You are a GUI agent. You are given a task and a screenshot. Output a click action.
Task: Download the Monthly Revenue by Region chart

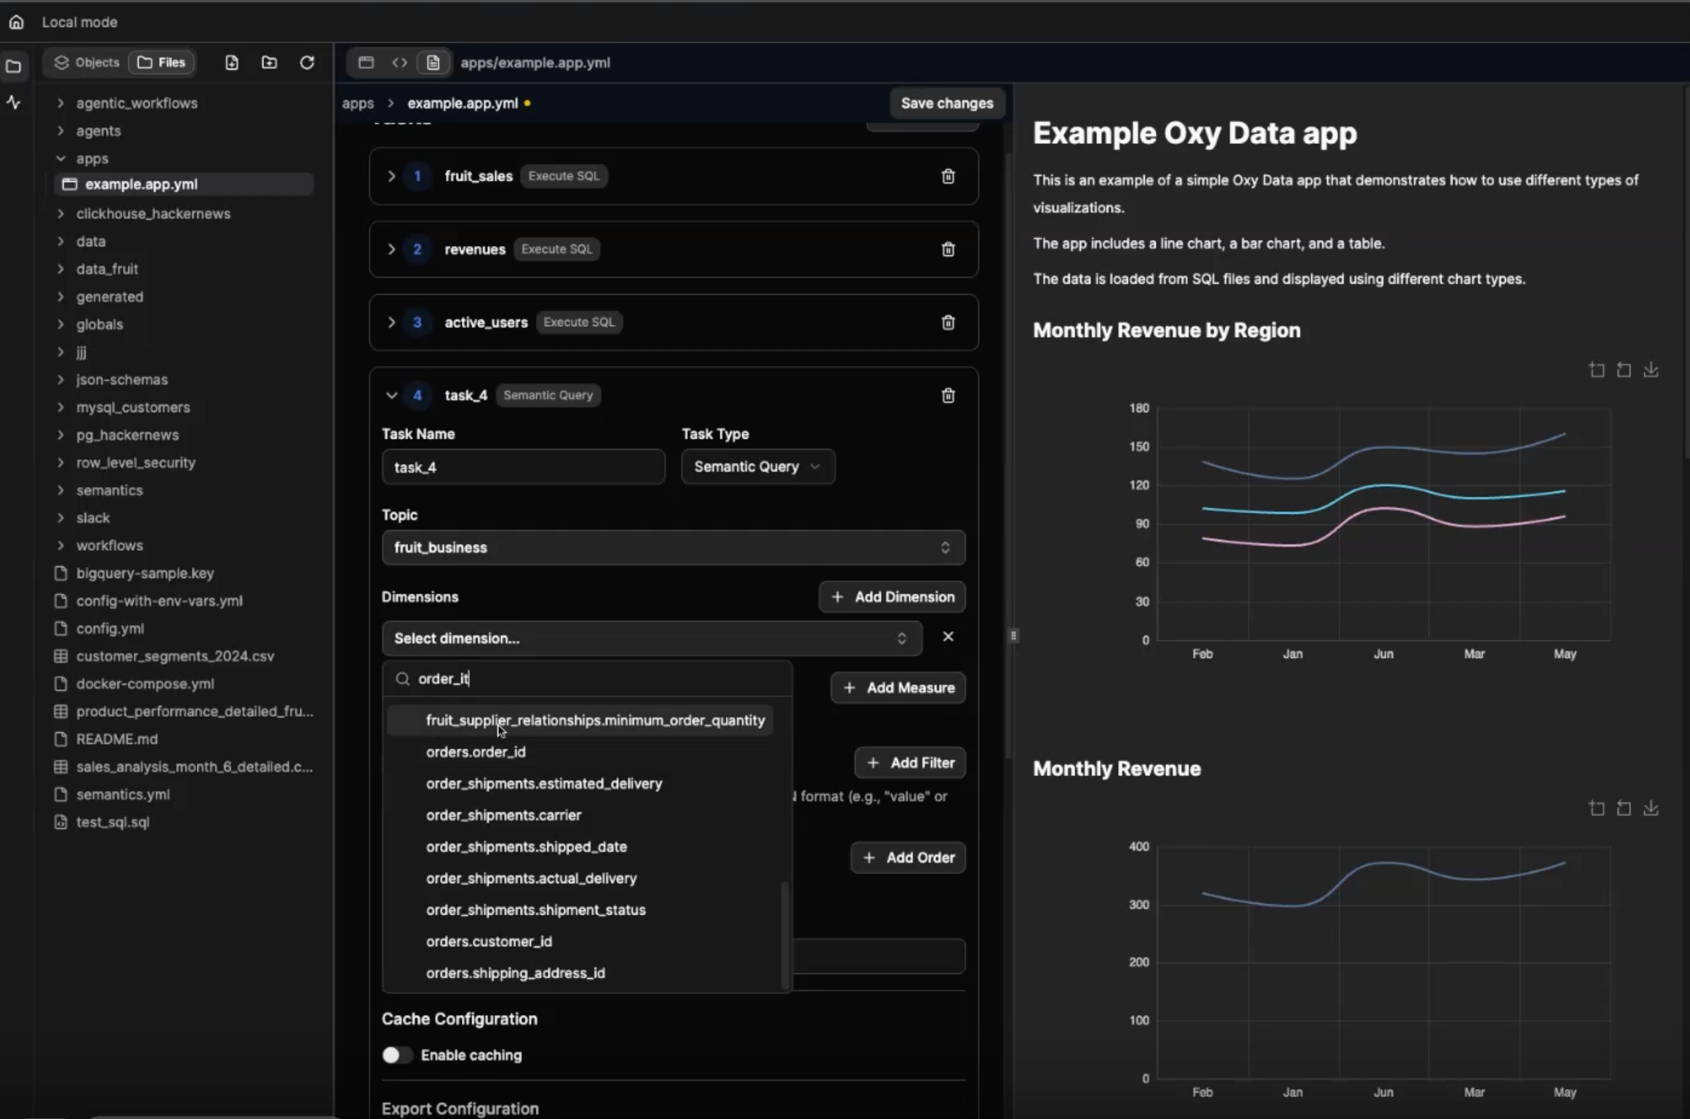coord(1650,370)
